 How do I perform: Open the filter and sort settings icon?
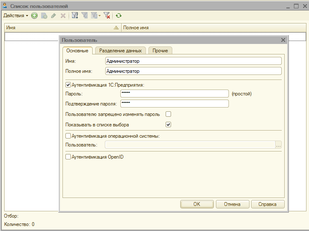75,15
